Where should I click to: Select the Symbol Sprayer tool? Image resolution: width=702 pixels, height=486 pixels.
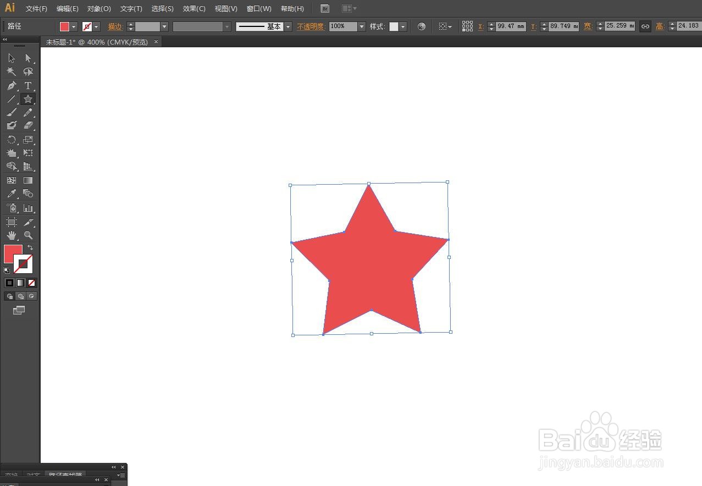(12, 208)
